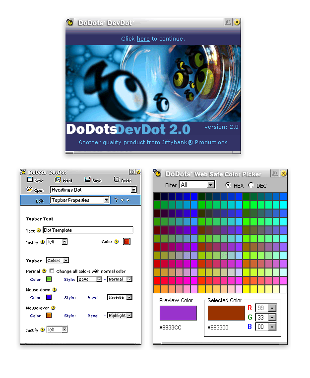Click the Open button label
The width and height of the screenshot is (310, 378).
(39, 190)
